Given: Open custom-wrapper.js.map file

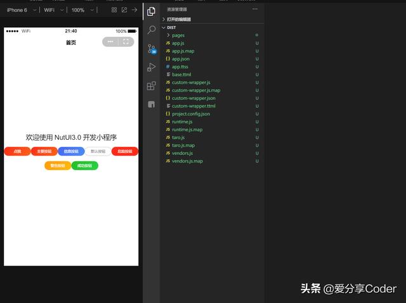Looking at the screenshot, I should tap(212, 90).
